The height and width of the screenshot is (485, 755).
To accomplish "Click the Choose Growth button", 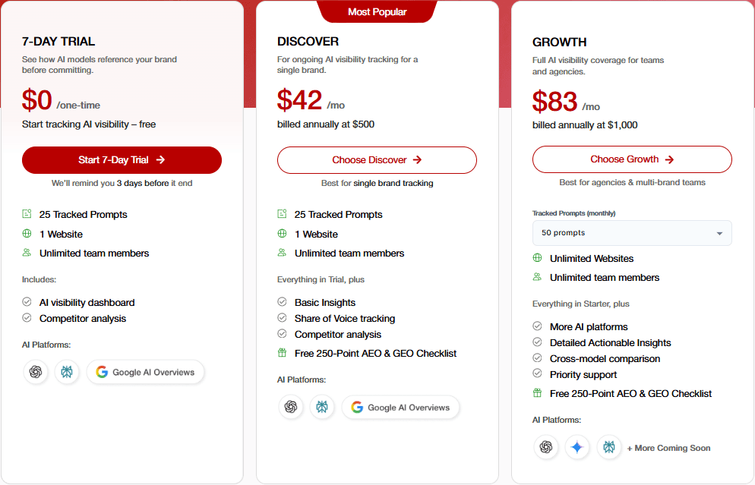I will (632, 159).
